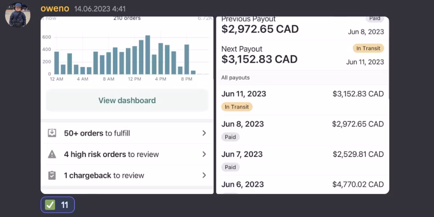The width and height of the screenshot is (434, 217).
Task: Expand the high risk orders chevron
Action: (x=204, y=154)
